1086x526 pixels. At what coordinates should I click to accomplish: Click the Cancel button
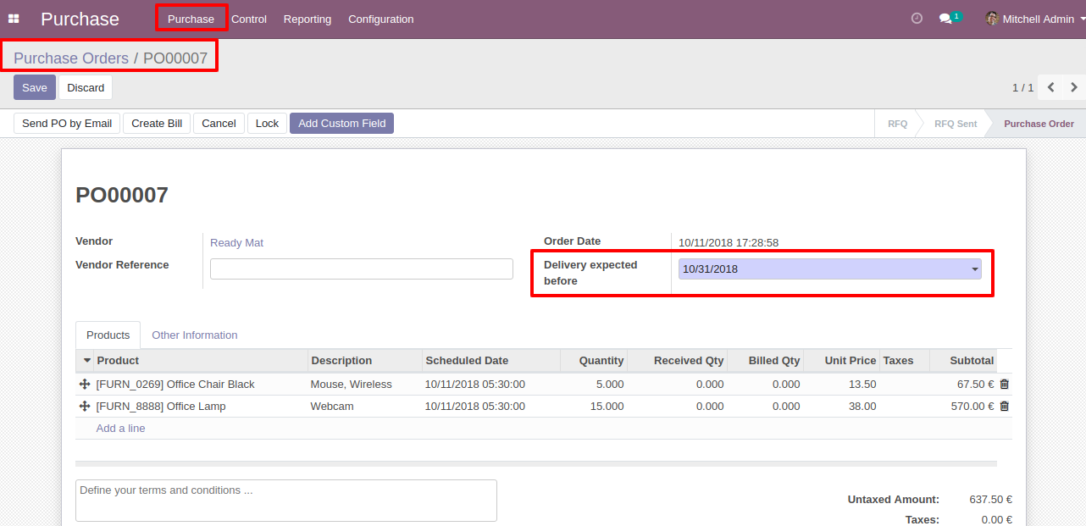219,124
